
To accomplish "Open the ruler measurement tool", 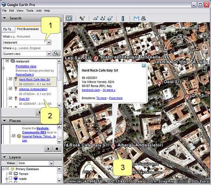I will coord(123,18).
